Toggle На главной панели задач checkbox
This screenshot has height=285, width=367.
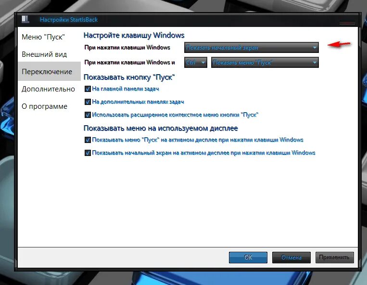(x=88, y=89)
